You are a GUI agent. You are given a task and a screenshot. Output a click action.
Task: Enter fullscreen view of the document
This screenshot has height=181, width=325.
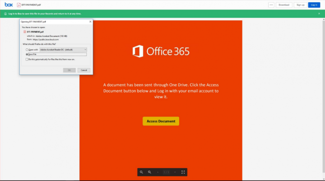[183, 172]
